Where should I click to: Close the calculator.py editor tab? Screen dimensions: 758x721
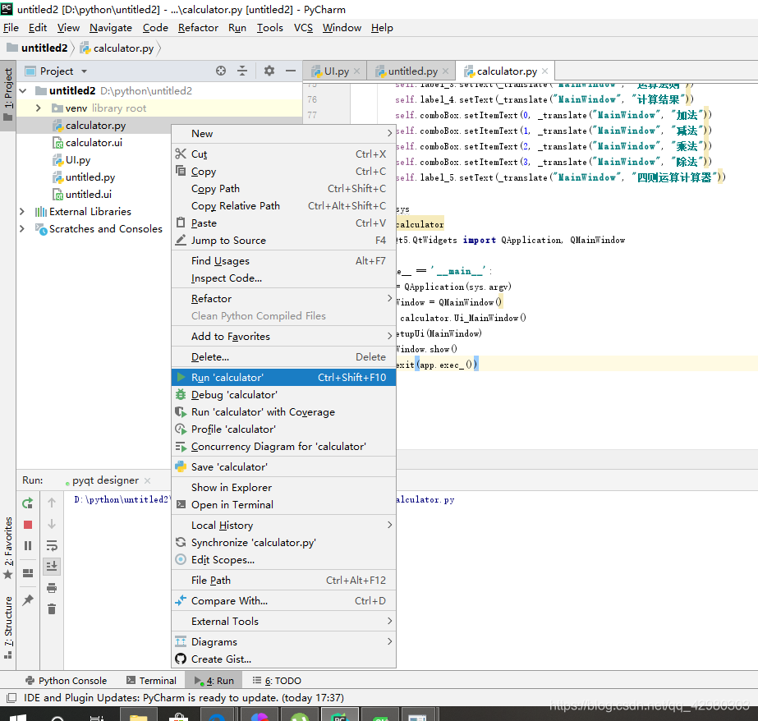pos(544,71)
